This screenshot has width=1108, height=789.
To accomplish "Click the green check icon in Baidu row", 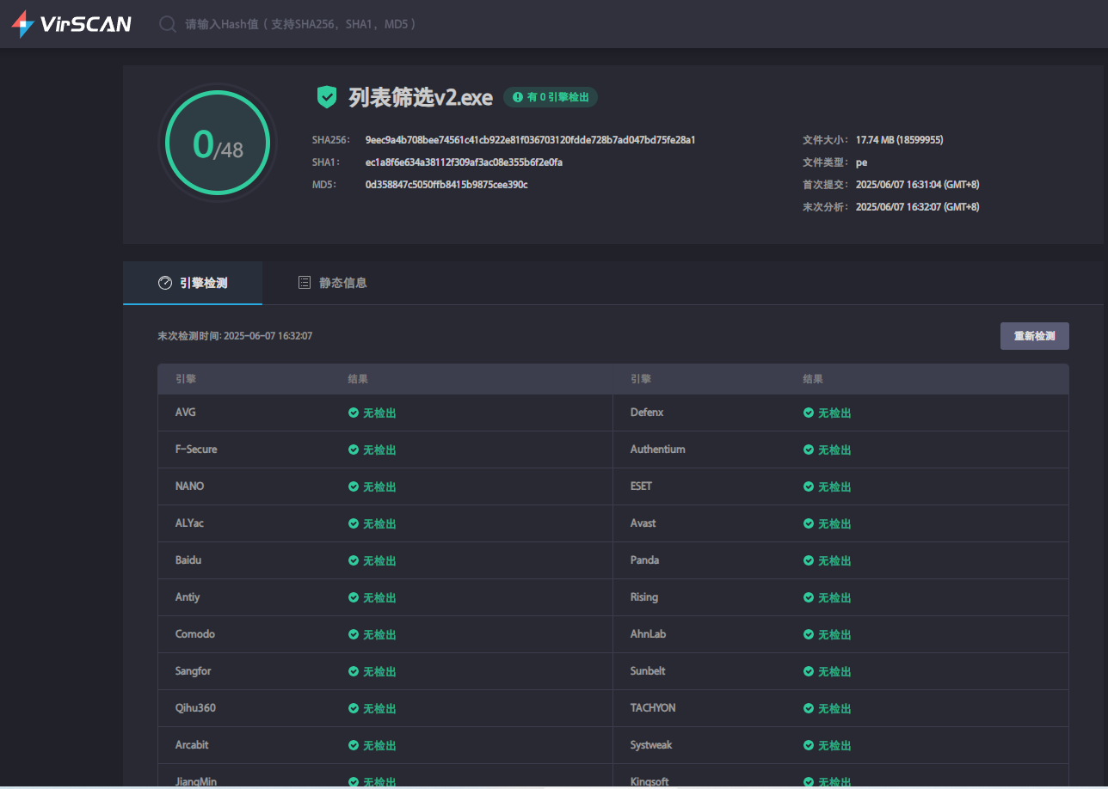I will [x=354, y=560].
